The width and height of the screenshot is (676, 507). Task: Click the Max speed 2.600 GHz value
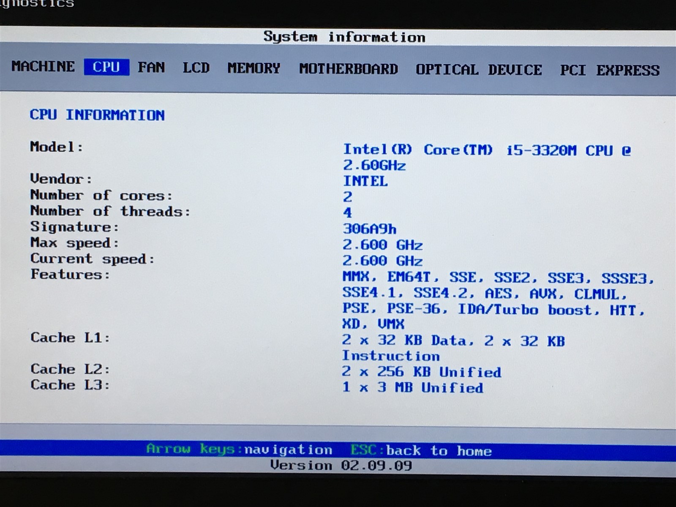(x=383, y=245)
